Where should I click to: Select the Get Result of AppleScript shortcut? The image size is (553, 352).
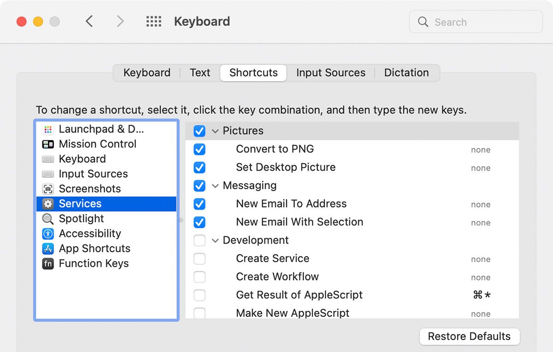tap(299, 295)
